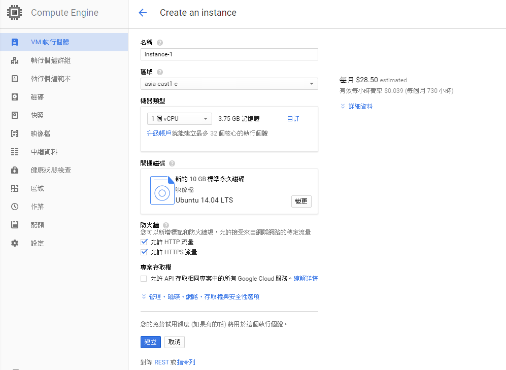Open 磁碟 in the sidebar

[x=64, y=97]
